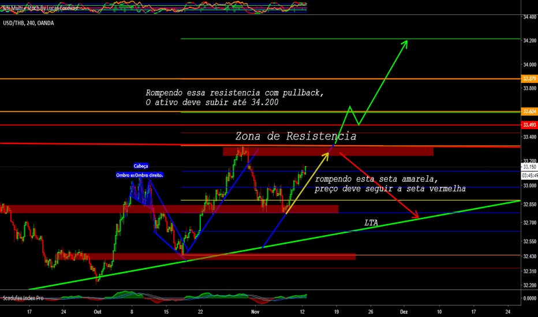The image size is (538, 317).
Task: Click the 'Cabeça' pattern label
Action: (x=141, y=166)
